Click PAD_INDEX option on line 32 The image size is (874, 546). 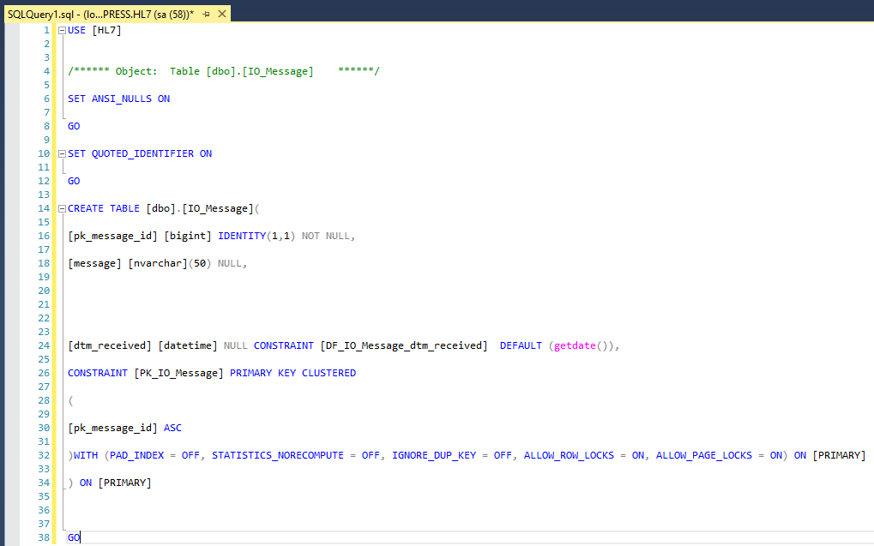[136, 455]
